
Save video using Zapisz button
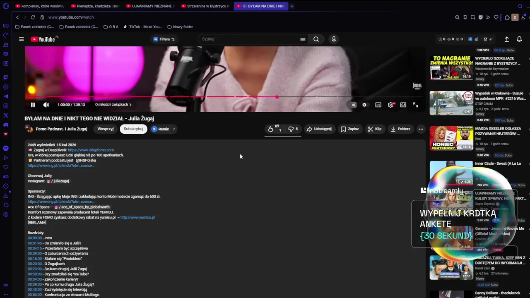(x=350, y=129)
